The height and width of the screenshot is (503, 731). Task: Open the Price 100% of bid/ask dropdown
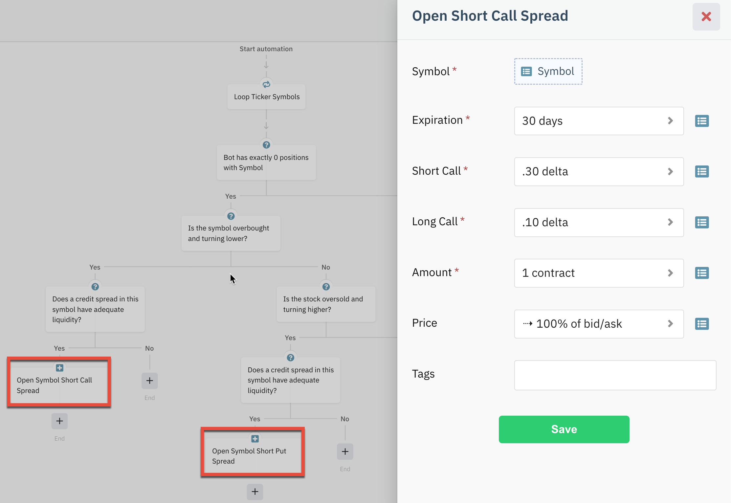599,324
